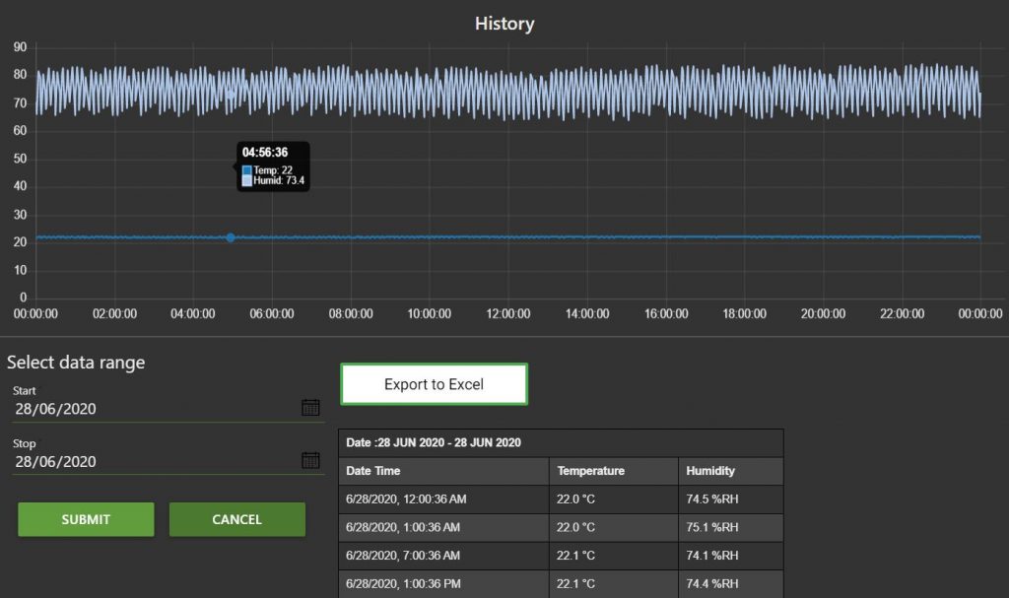Click the temperature cell in the 1:00:36 PM row
The width and height of the screenshot is (1009, 598).
(614, 584)
